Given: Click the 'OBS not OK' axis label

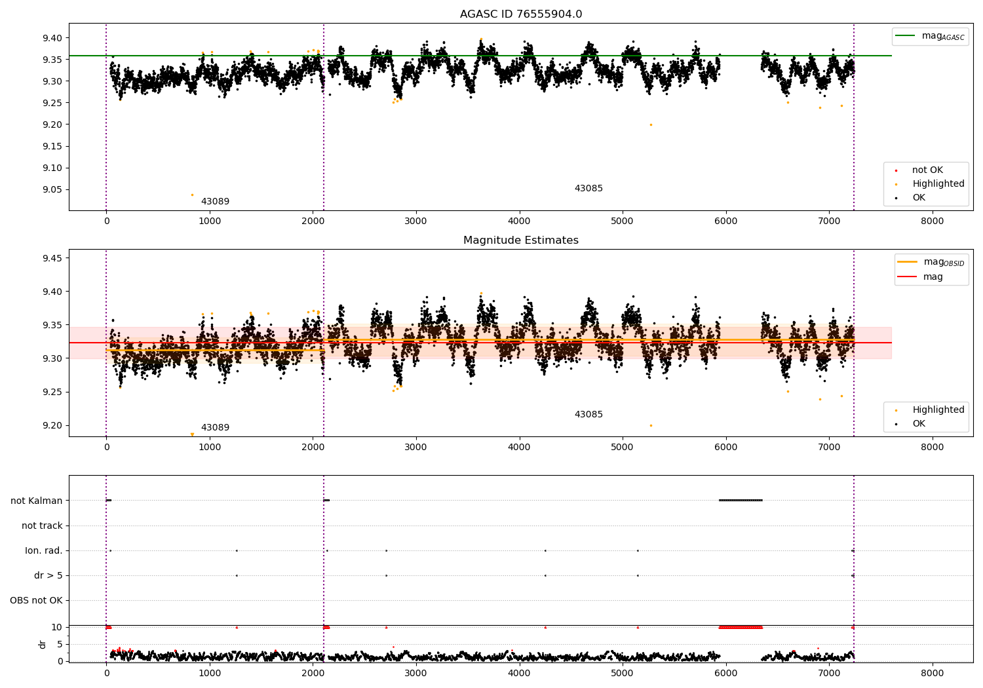Looking at the screenshot, I should point(36,601).
